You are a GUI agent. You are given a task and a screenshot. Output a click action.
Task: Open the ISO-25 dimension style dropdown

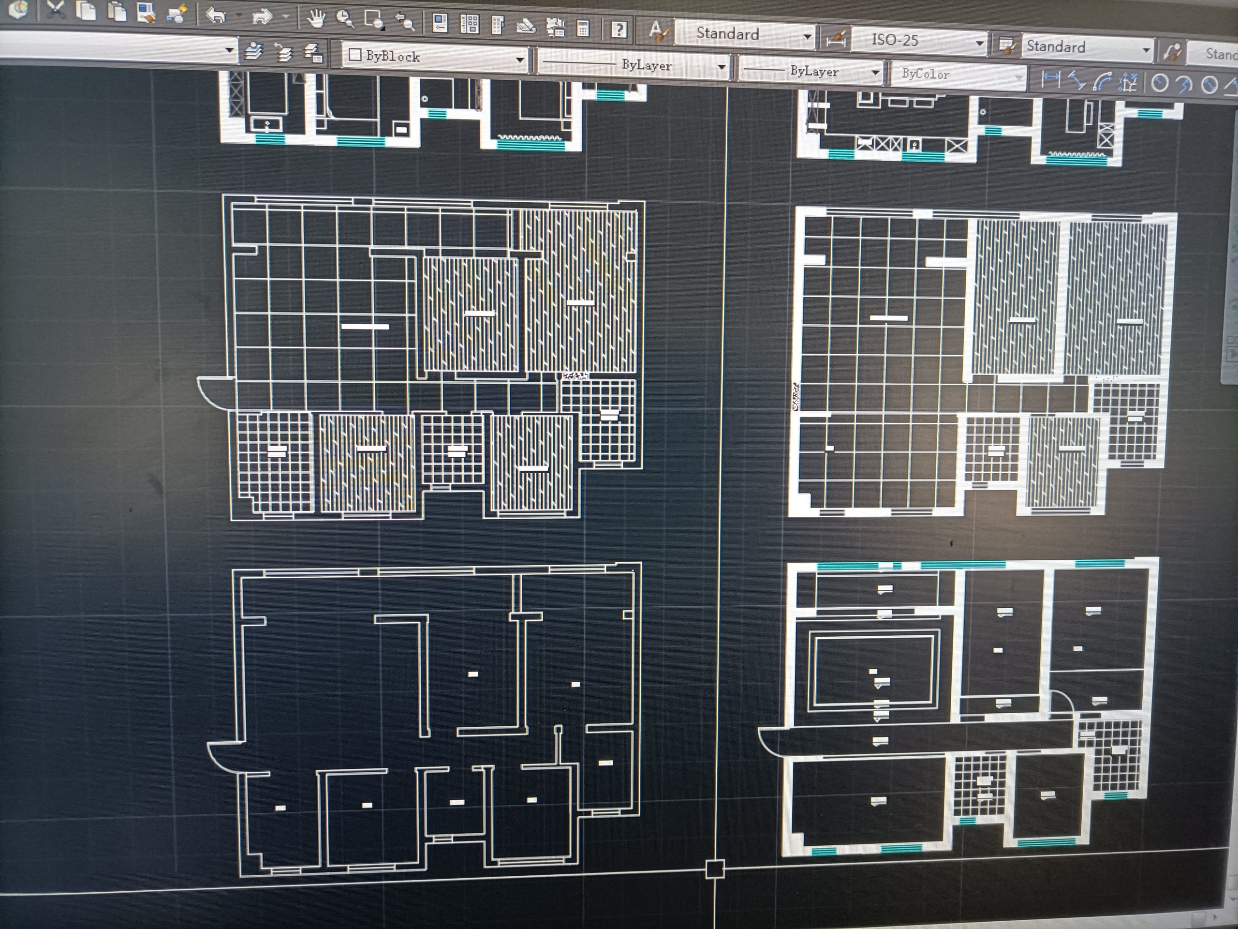(x=979, y=43)
